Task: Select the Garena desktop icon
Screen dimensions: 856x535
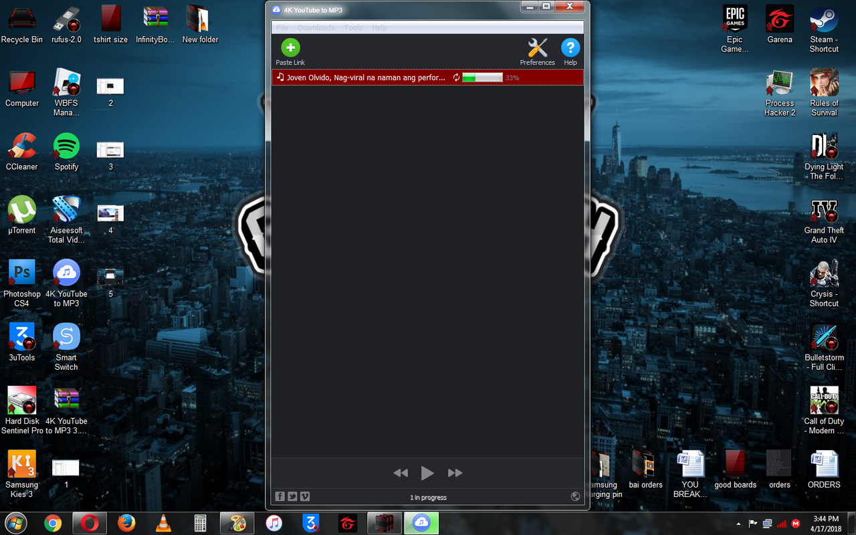Action: click(780, 24)
